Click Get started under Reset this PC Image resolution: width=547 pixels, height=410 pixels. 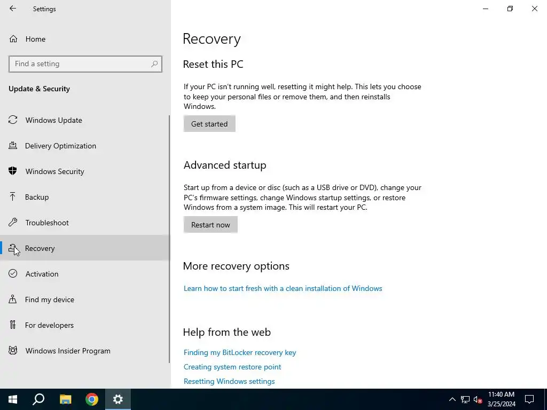(209, 124)
